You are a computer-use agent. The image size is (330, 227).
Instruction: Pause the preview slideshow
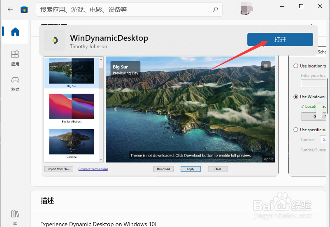coord(266,66)
